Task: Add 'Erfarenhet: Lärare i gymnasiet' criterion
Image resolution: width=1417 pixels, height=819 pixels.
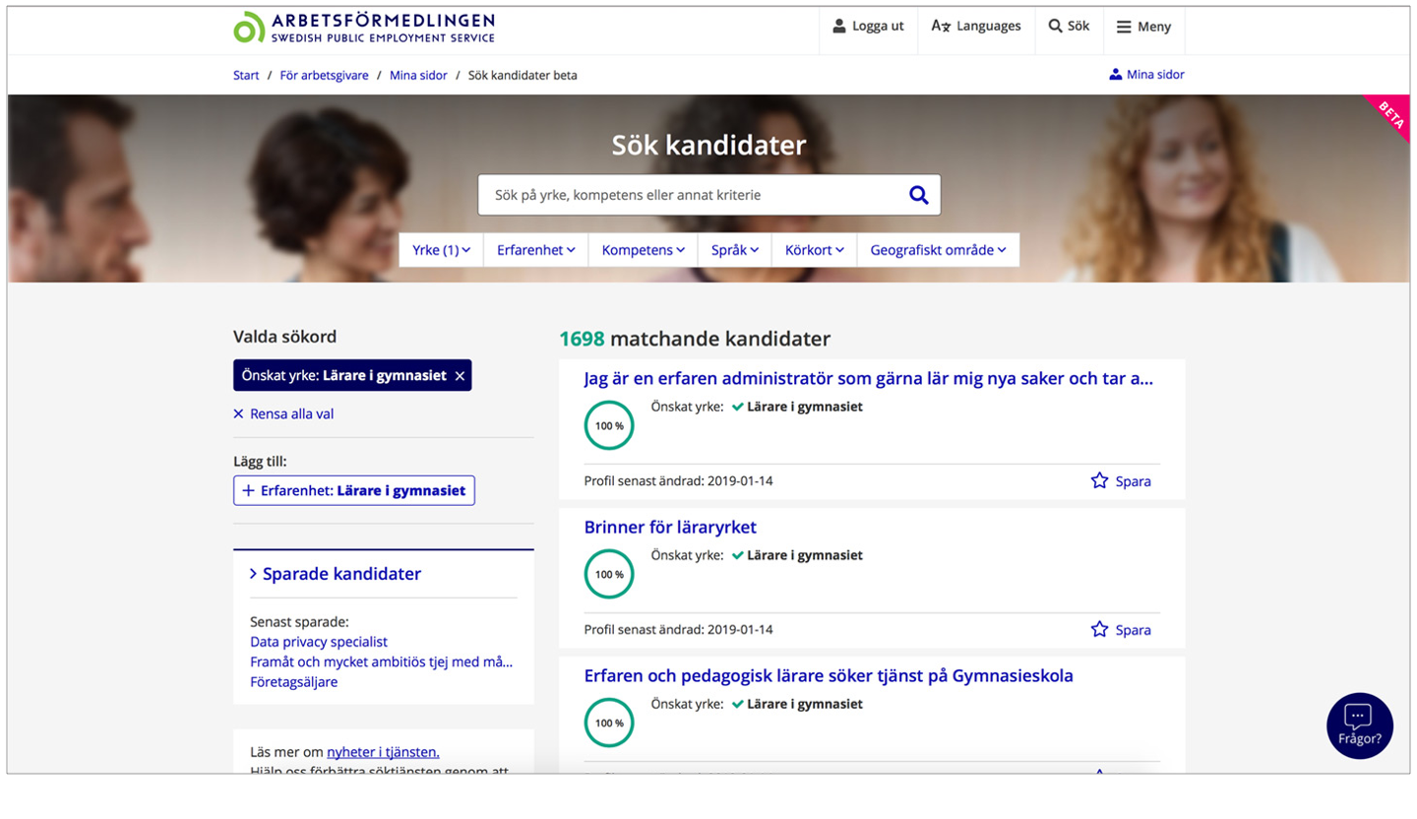Action: tap(354, 490)
